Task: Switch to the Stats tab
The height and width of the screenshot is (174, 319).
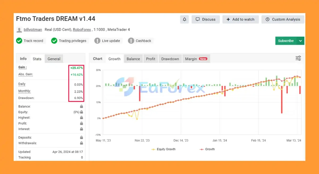Action: tap(37, 59)
